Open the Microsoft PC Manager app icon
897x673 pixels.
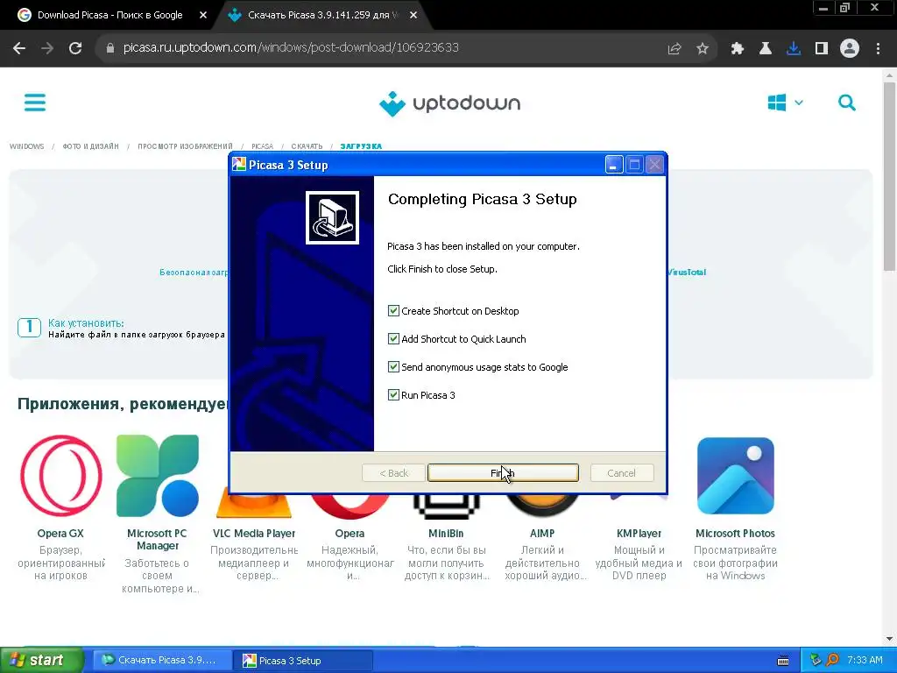pyautogui.click(x=158, y=476)
